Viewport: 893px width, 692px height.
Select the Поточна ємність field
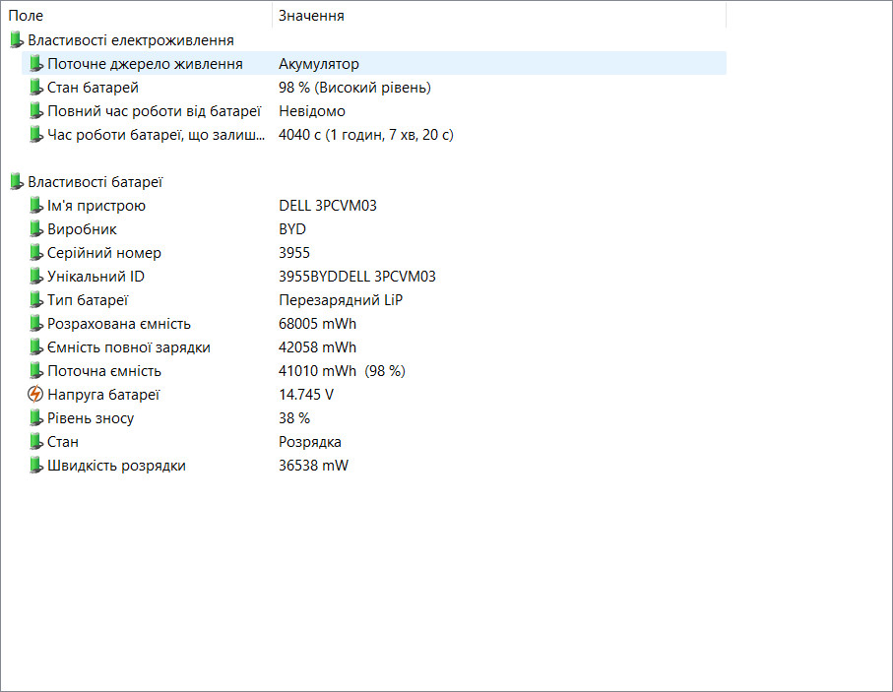tap(104, 371)
